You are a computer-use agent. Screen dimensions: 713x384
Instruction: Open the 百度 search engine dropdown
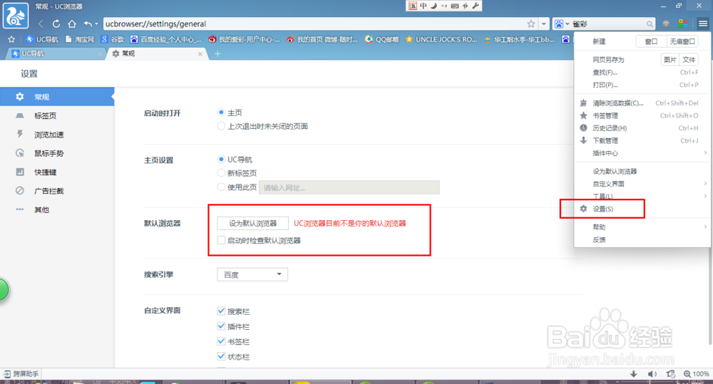[252, 274]
